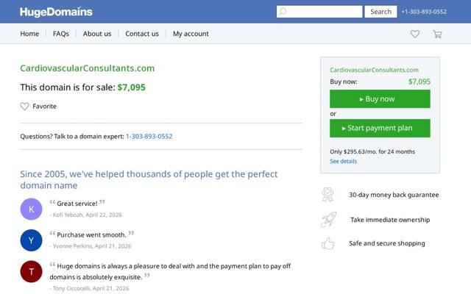Toggle the Favorite heart for this domain
Screen dimensions: 471x294
(24, 106)
